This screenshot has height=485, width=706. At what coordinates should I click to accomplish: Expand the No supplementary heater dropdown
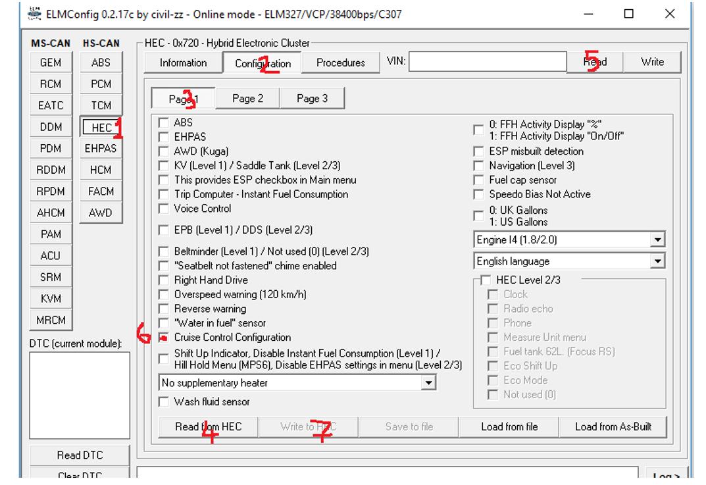(429, 383)
